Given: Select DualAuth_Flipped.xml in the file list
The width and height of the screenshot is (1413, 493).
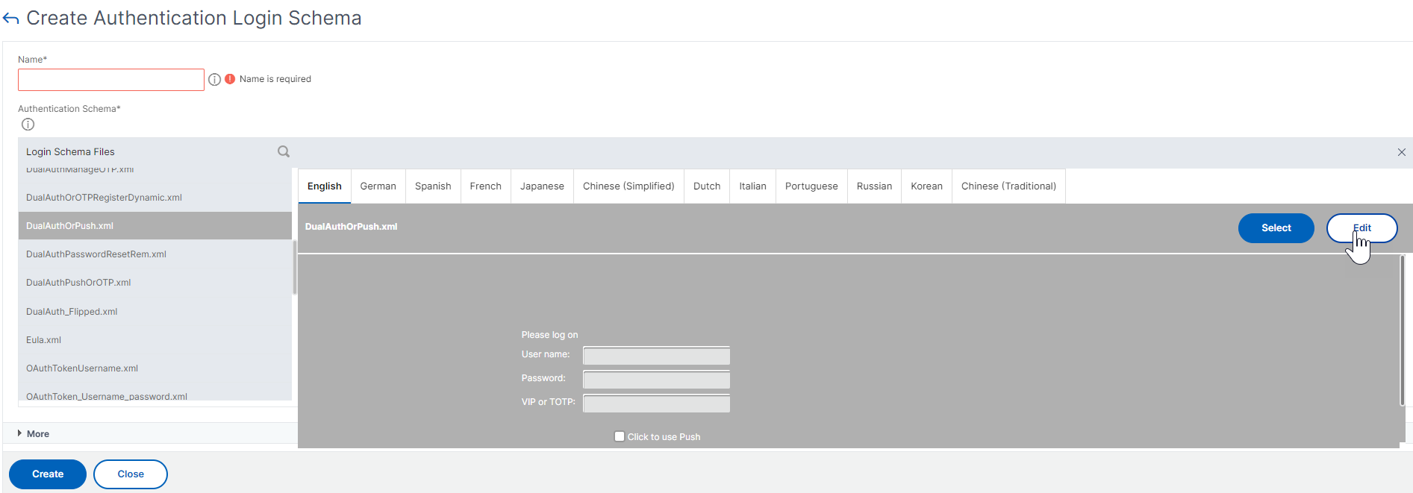Looking at the screenshot, I should pyautogui.click(x=155, y=312).
